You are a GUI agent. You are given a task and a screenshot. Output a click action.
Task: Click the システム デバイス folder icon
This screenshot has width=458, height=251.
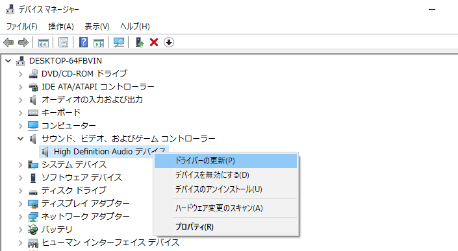33,165
